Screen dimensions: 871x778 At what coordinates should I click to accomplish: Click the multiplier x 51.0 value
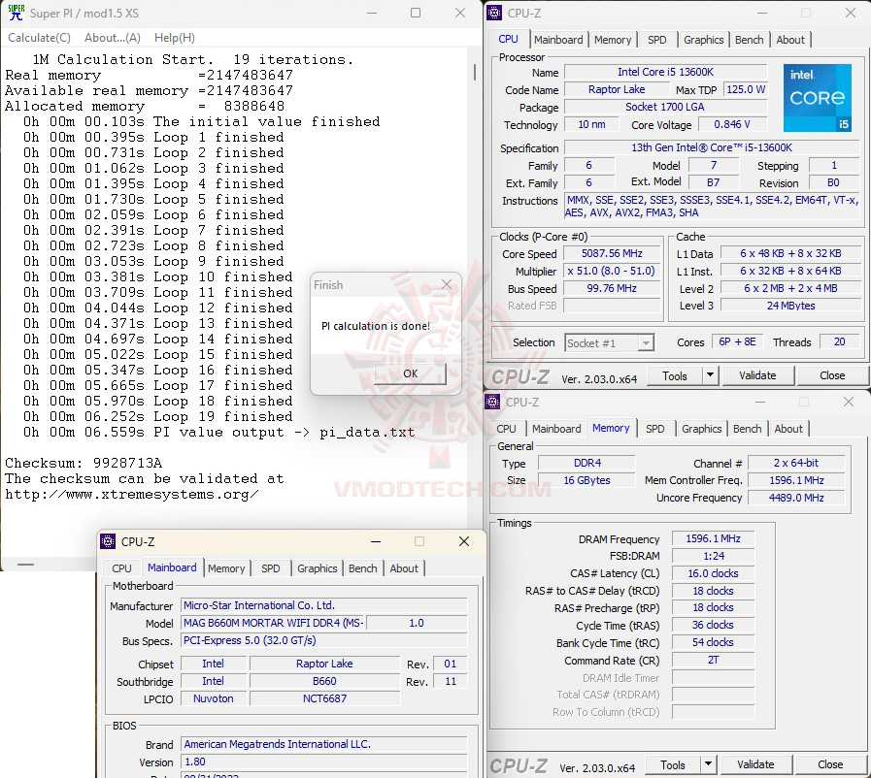[x=612, y=271]
